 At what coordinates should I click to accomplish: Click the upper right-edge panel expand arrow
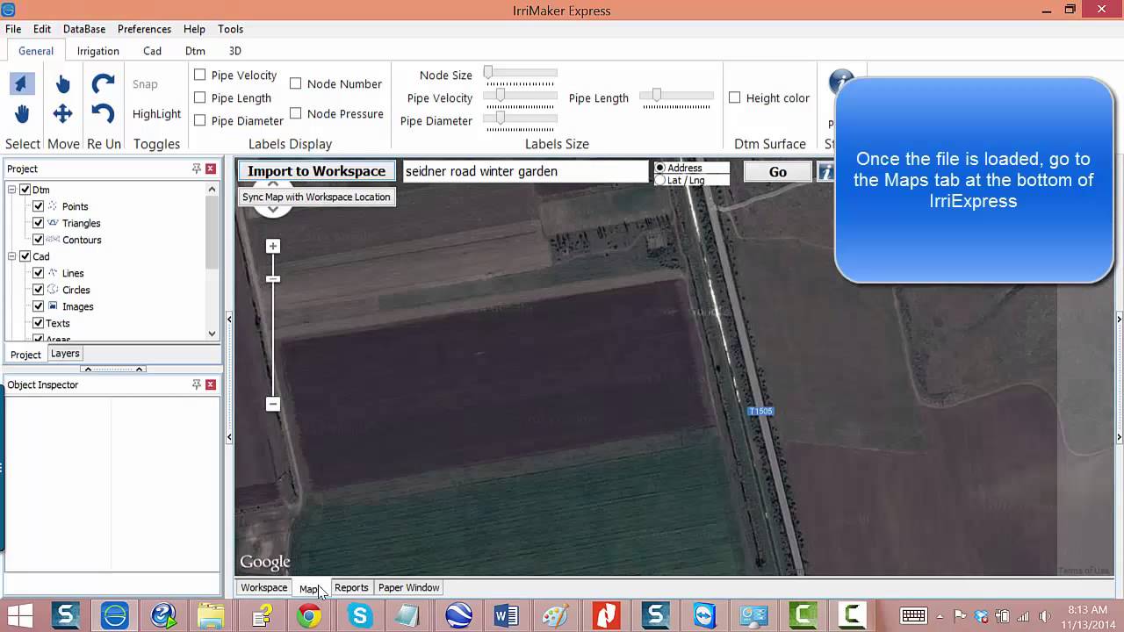point(1119,319)
